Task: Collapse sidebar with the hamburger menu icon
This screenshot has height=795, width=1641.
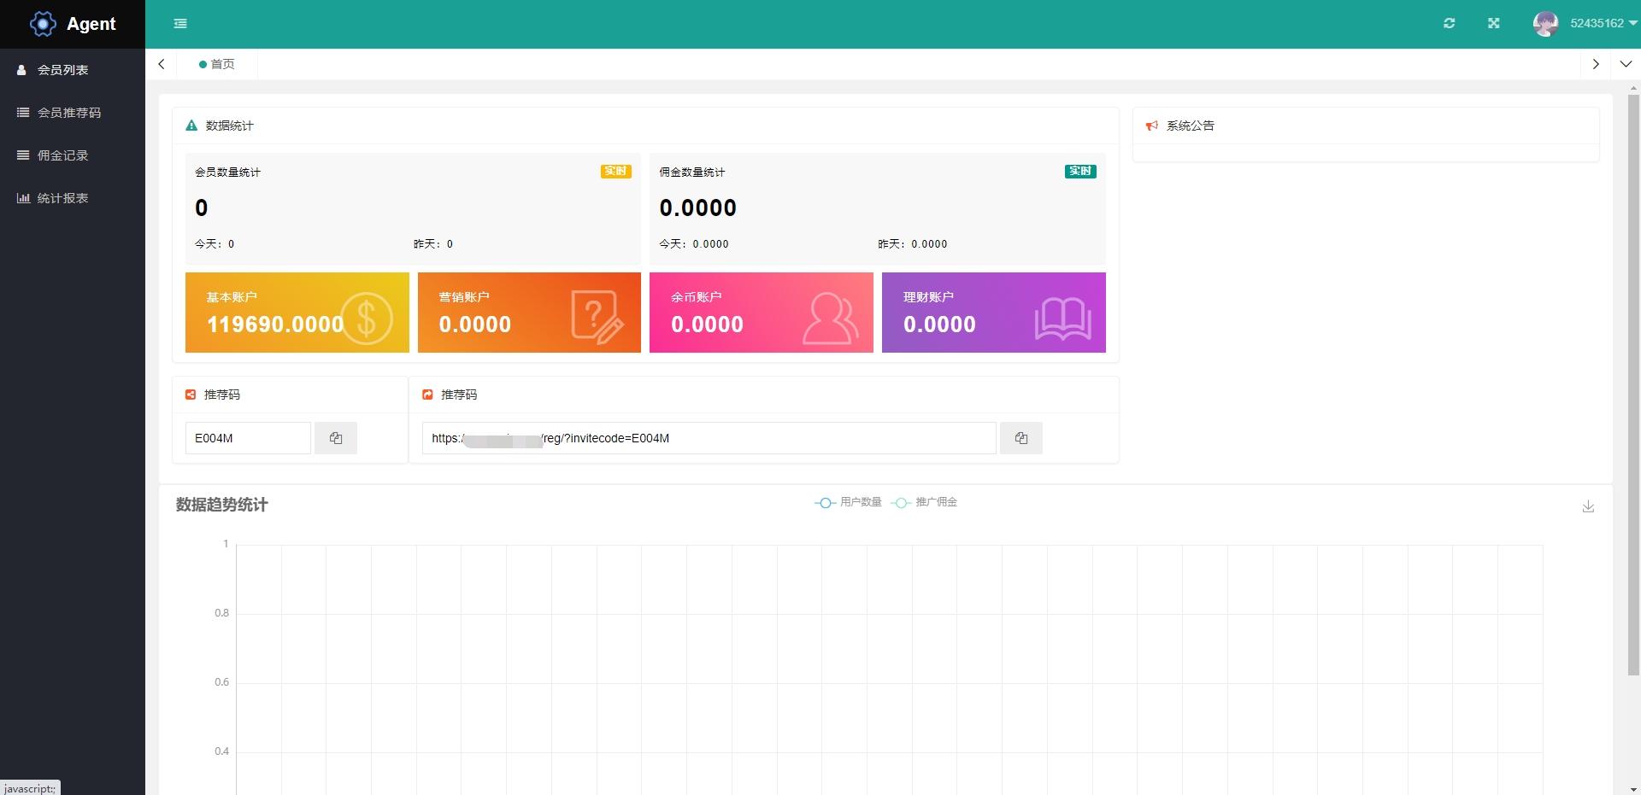Action: click(180, 24)
